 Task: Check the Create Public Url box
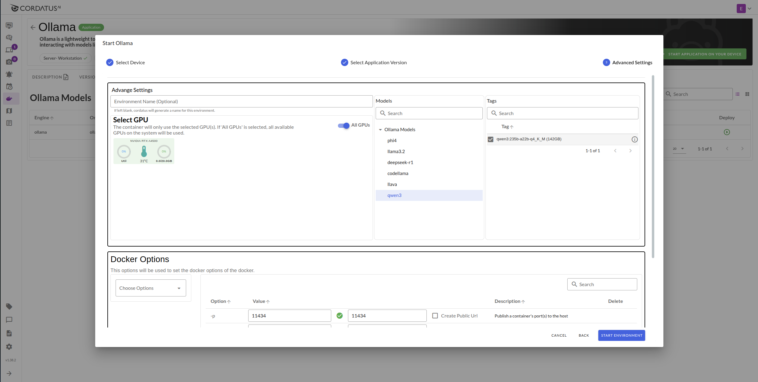(x=435, y=316)
